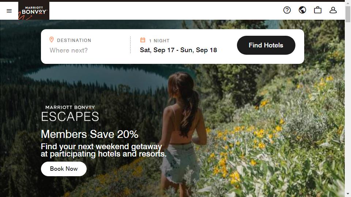The height and width of the screenshot is (197, 351).
Task: Open the hamburger navigation menu
Action: [x=9, y=11]
